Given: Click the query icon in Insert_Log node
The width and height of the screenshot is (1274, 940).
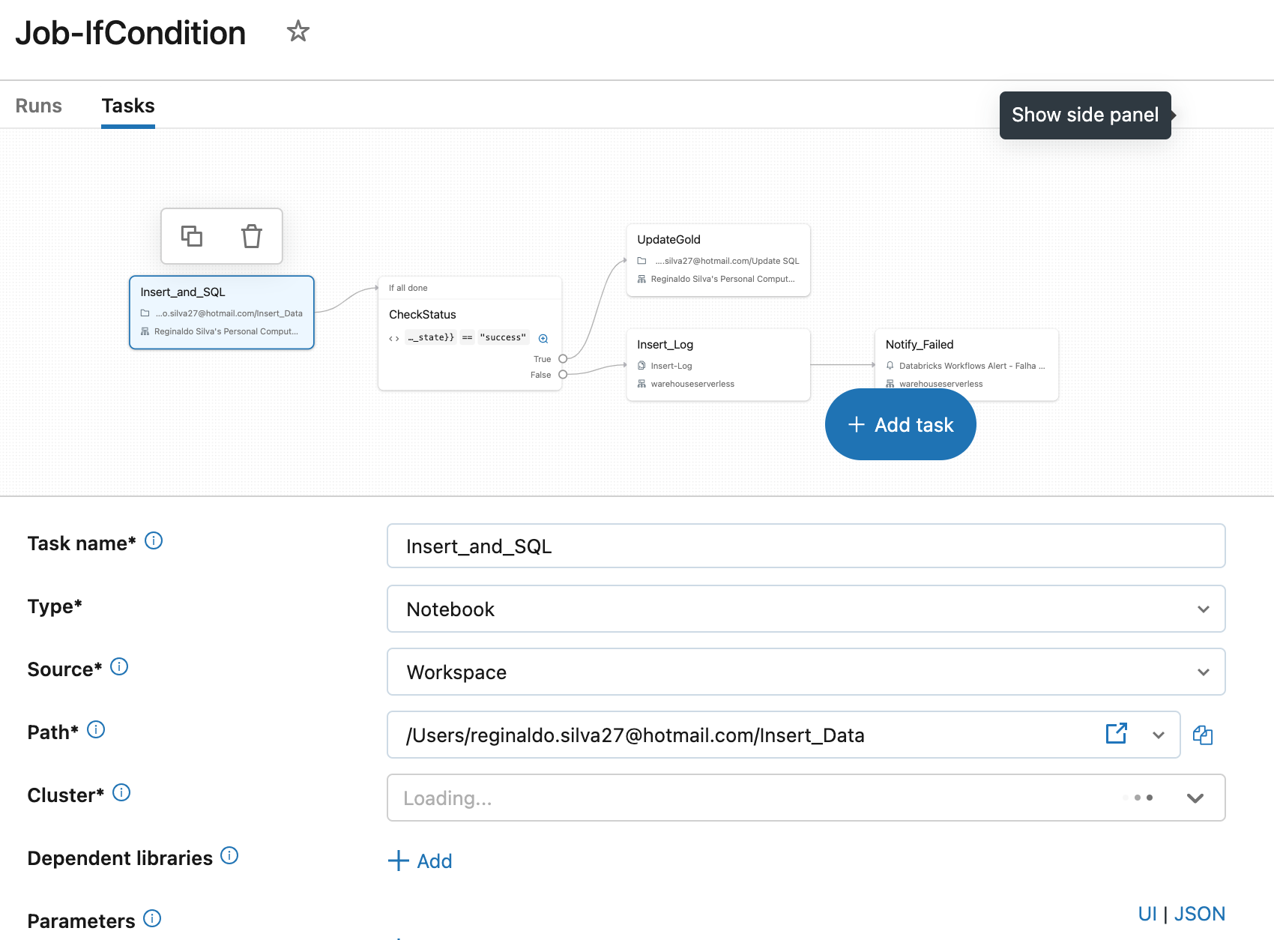Looking at the screenshot, I should 641,366.
